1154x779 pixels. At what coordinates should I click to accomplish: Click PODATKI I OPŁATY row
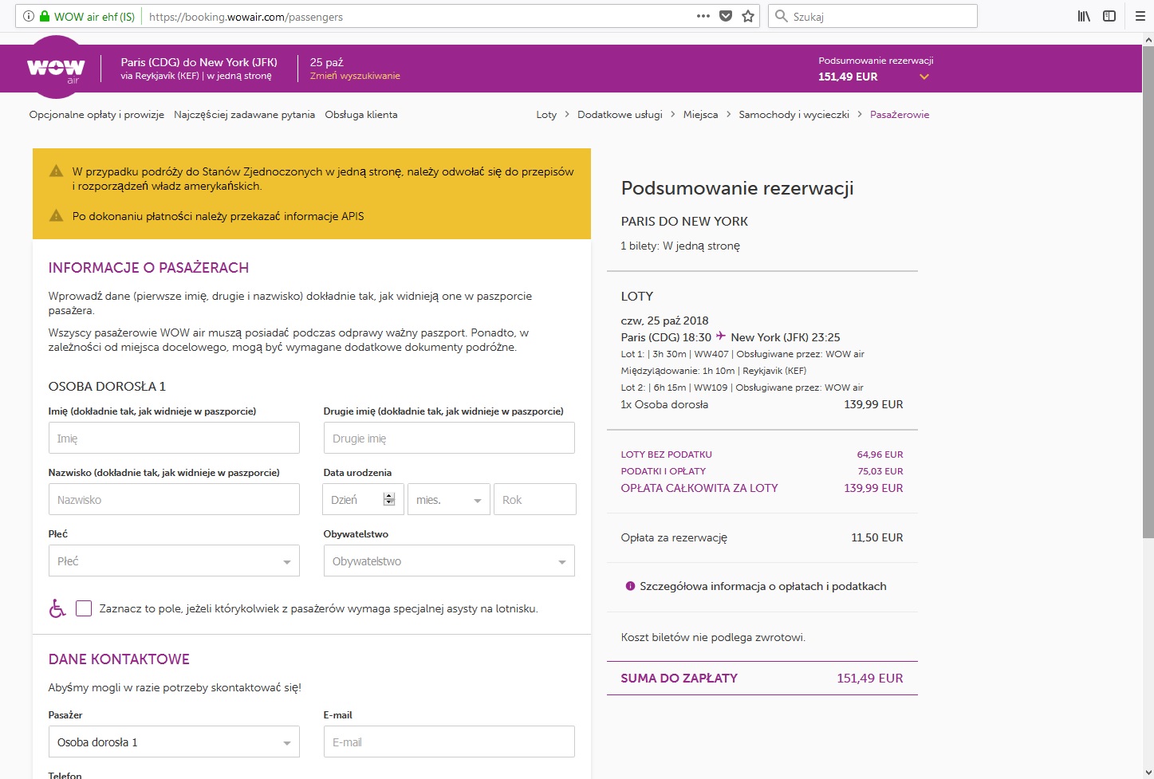(762, 471)
